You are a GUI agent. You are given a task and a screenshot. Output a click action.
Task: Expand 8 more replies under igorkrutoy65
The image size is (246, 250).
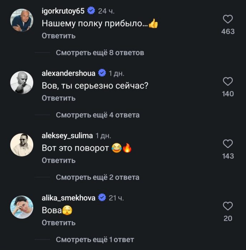coord(100,53)
